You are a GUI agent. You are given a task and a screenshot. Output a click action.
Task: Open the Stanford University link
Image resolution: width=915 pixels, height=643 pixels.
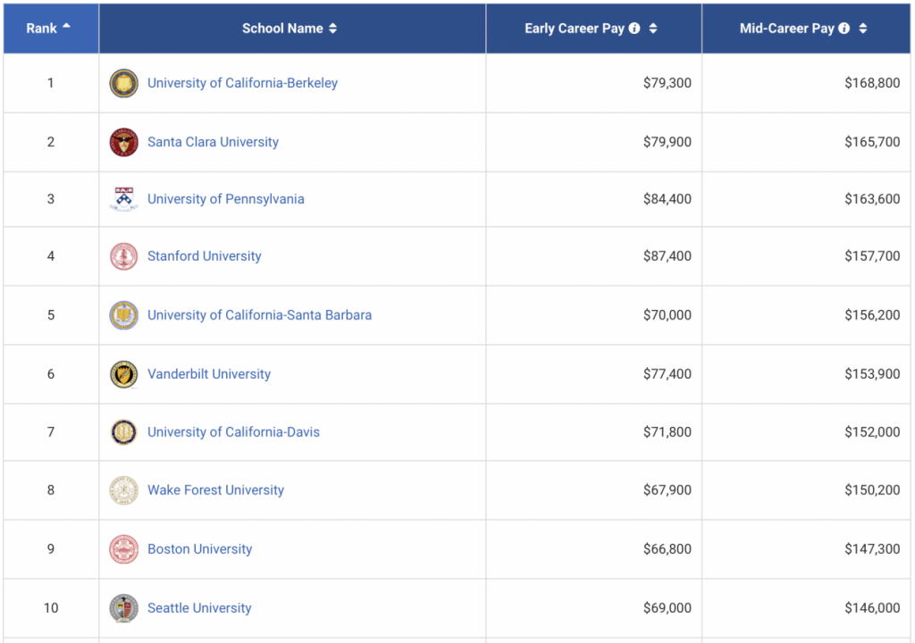[205, 256]
